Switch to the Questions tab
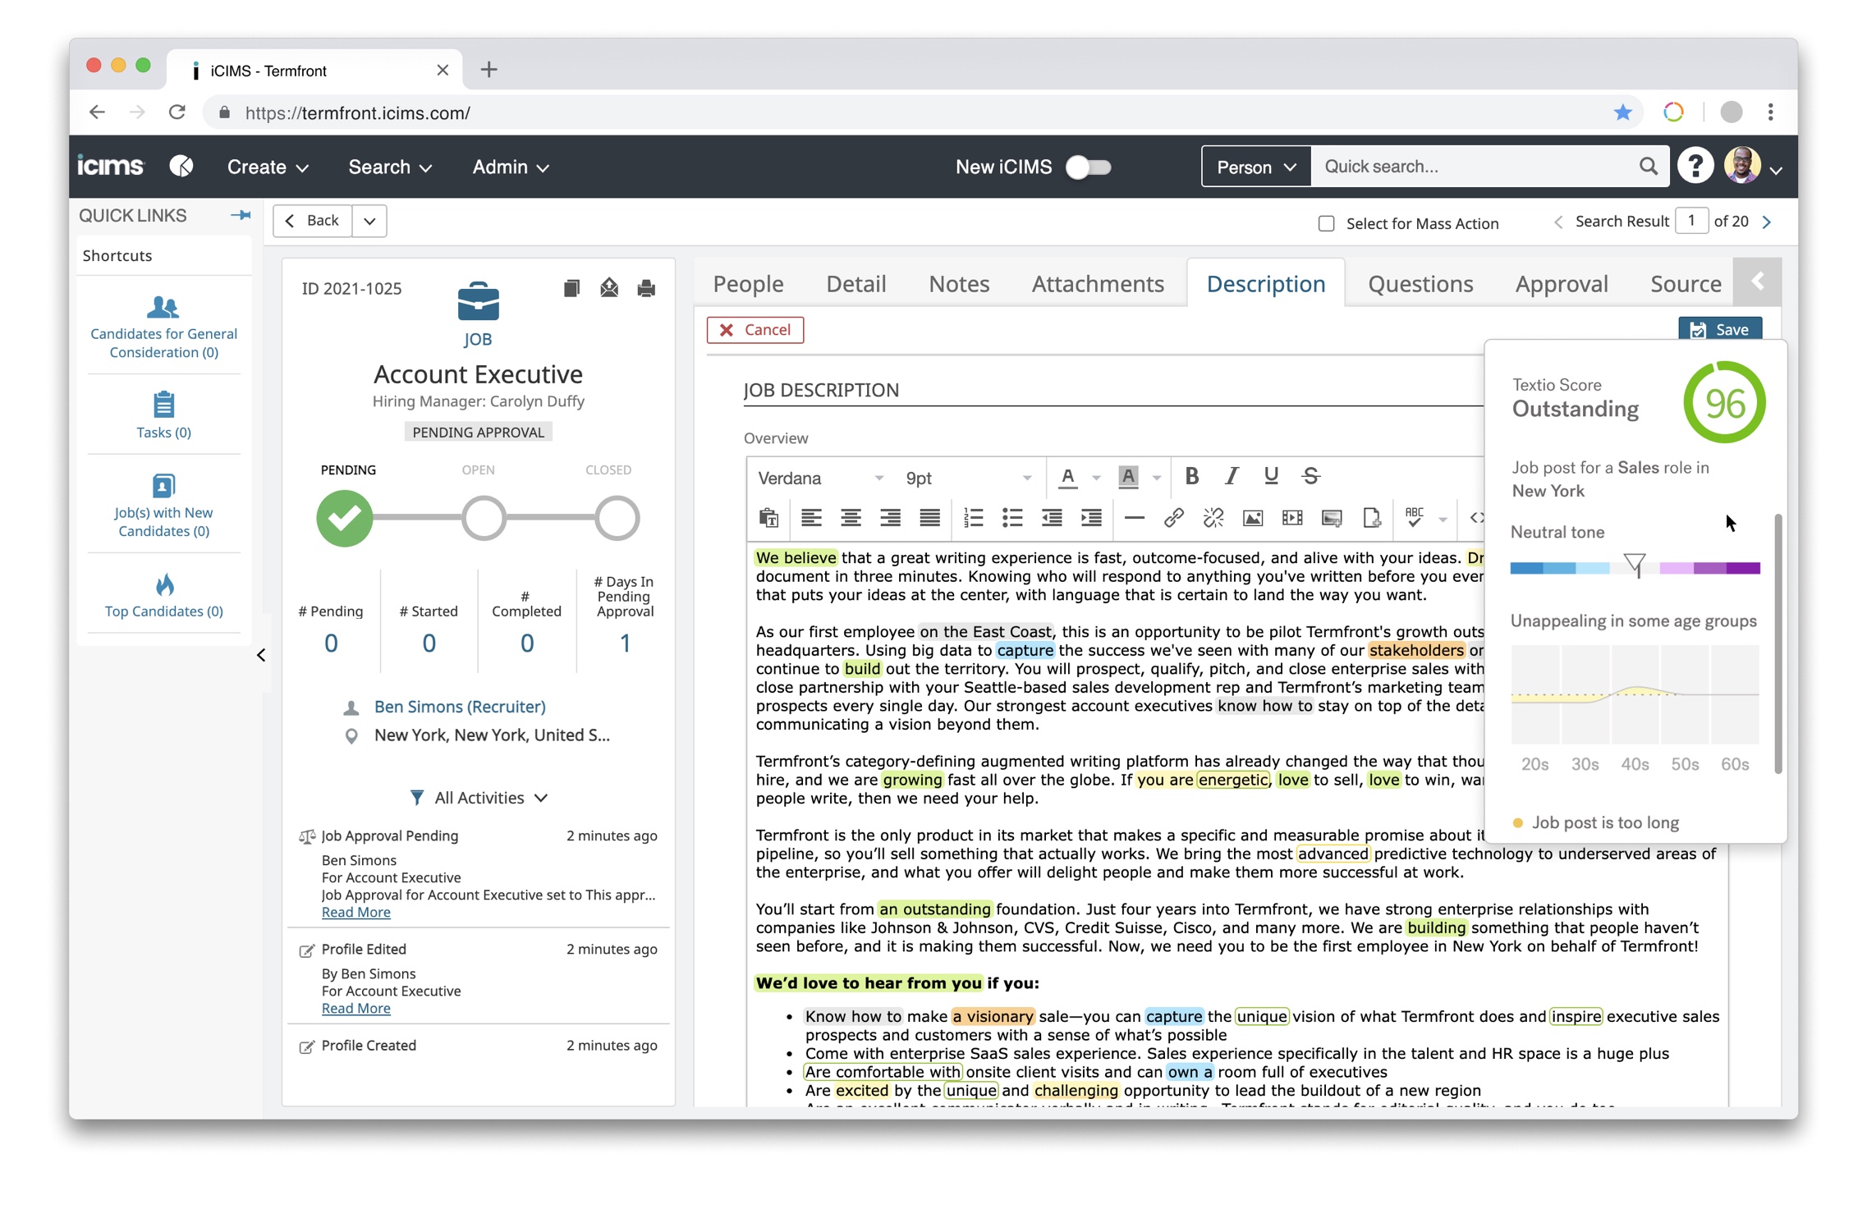Viewport: 1867px width, 1218px height. [x=1420, y=283]
